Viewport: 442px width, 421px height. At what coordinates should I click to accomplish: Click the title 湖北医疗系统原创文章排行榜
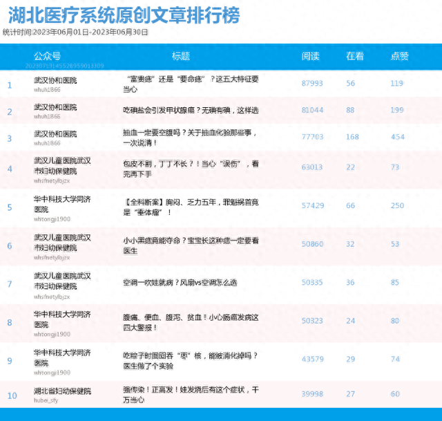124,15
